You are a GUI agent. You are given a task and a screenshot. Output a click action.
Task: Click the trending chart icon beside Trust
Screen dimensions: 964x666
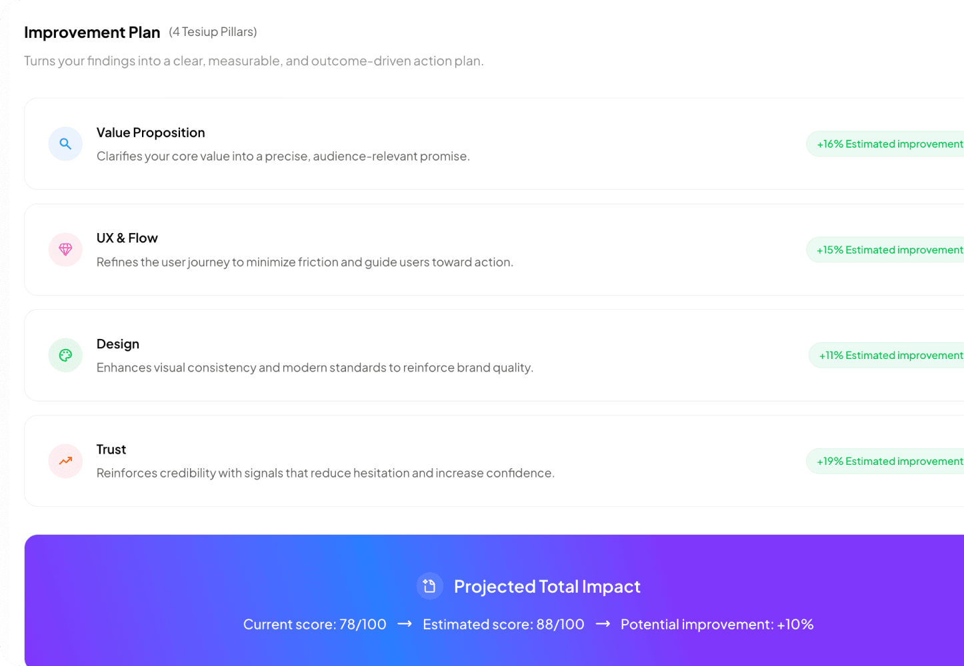[65, 460]
